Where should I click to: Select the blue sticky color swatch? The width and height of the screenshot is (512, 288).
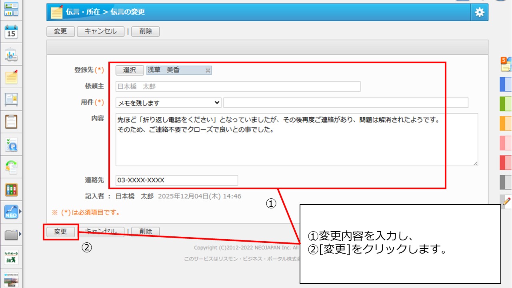506,85
